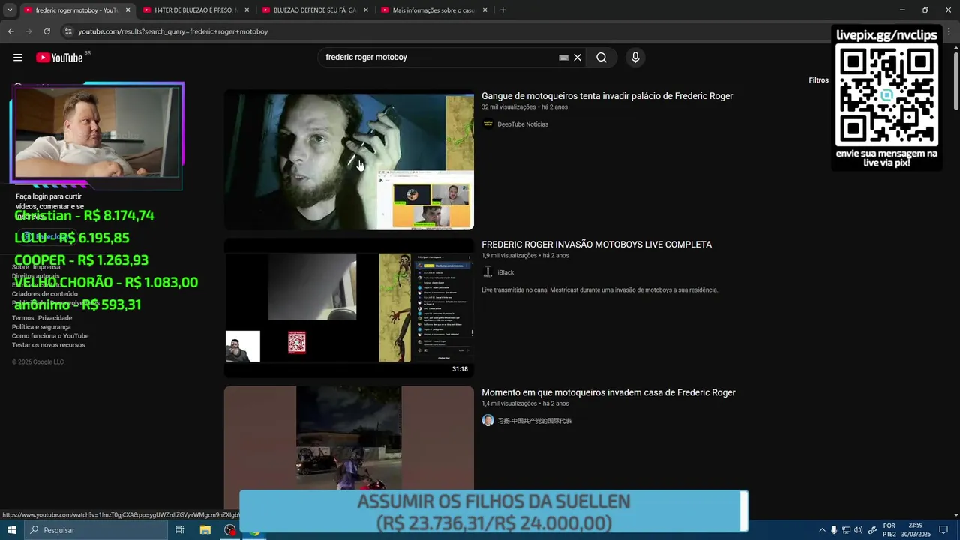Open 'Testar os novos recursos' footer link

49,345
